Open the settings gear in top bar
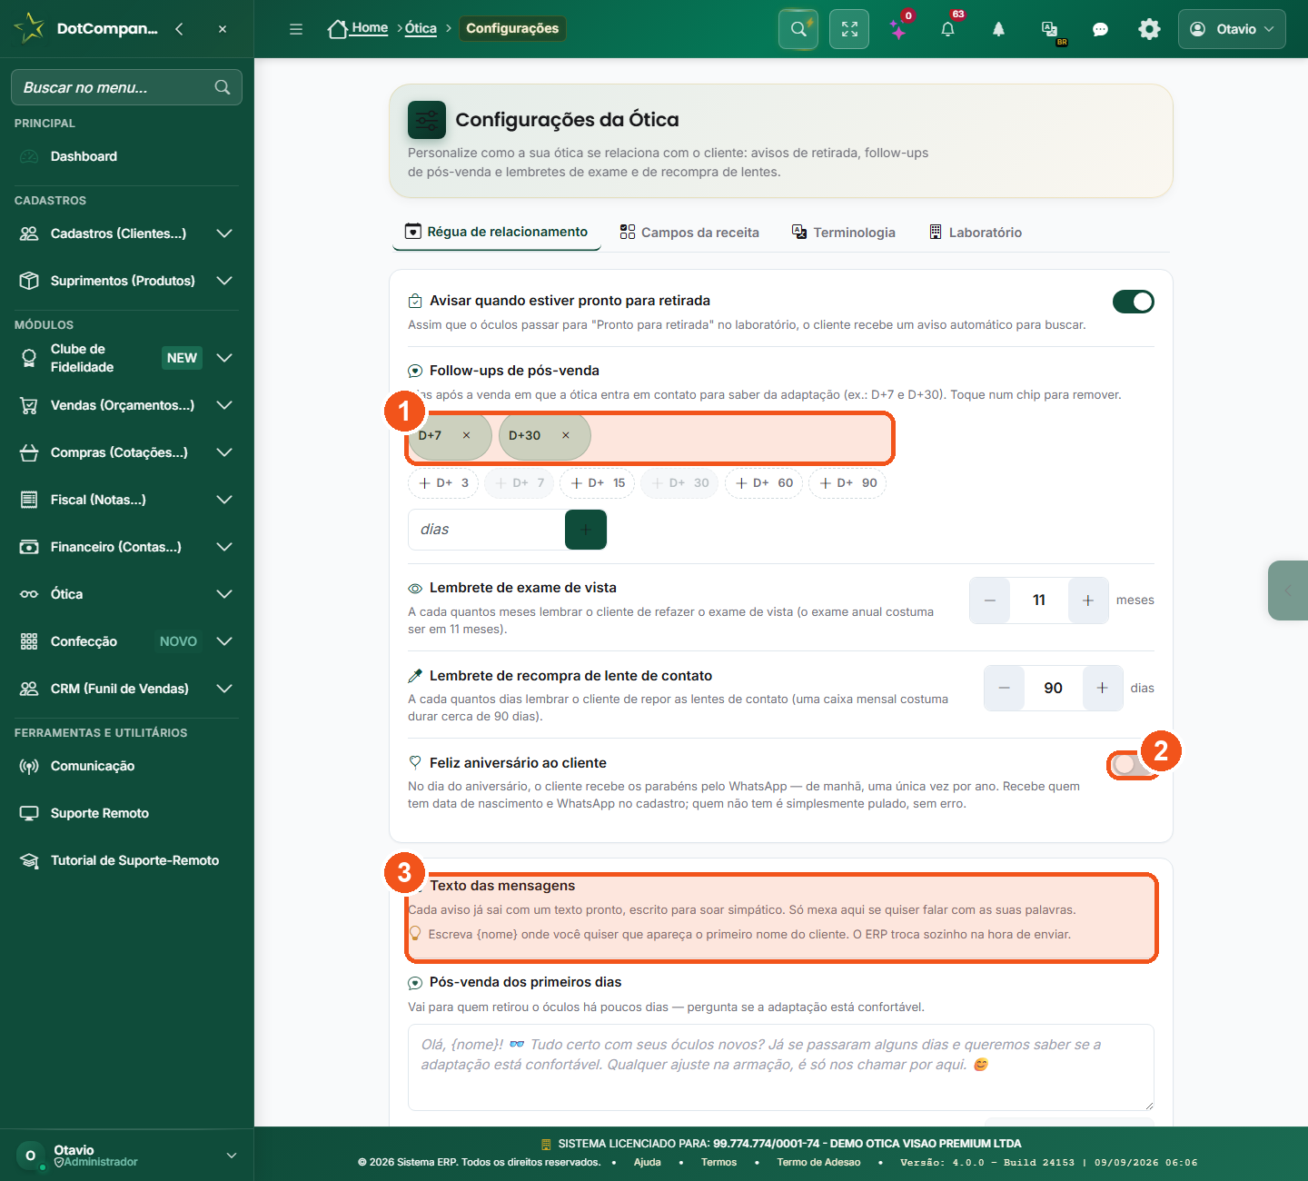 pos(1149,29)
